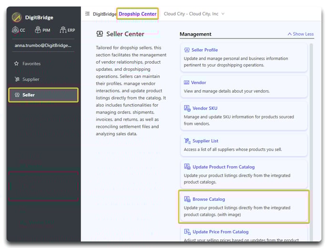Click the Update Product From Catalog icon

187,167
